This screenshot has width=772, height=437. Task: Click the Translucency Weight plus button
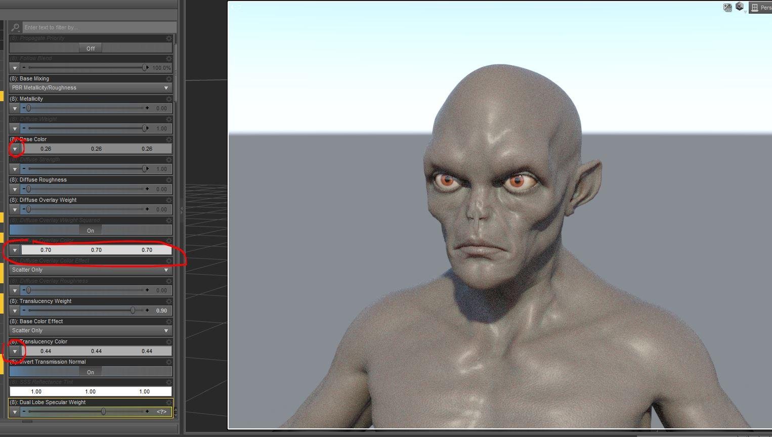147,310
